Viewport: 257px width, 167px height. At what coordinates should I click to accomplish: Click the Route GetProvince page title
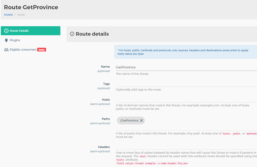tap(31, 7)
